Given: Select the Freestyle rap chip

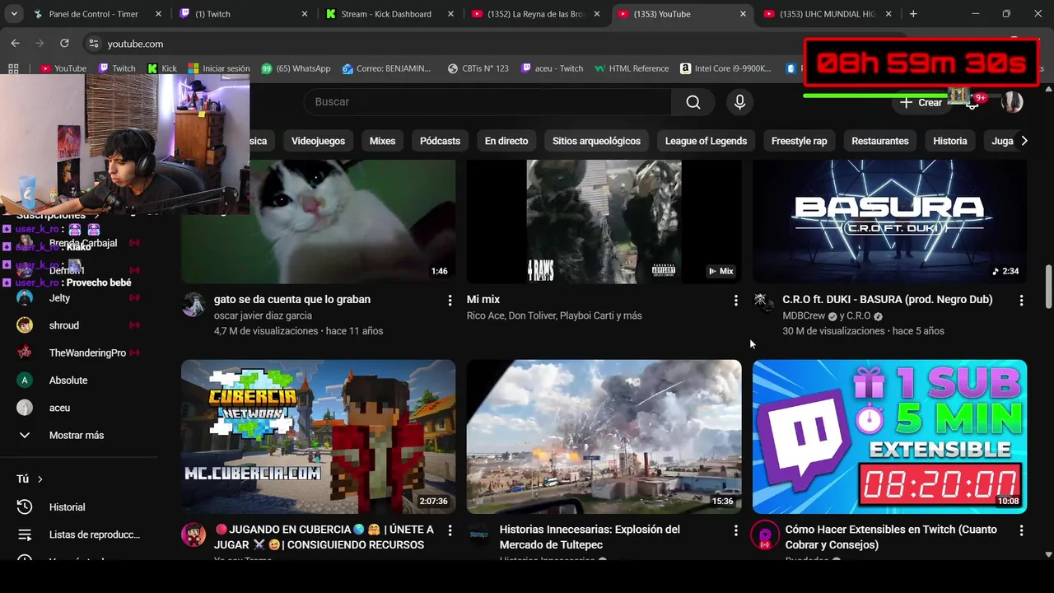Looking at the screenshot, I should (x=799, y=141).
